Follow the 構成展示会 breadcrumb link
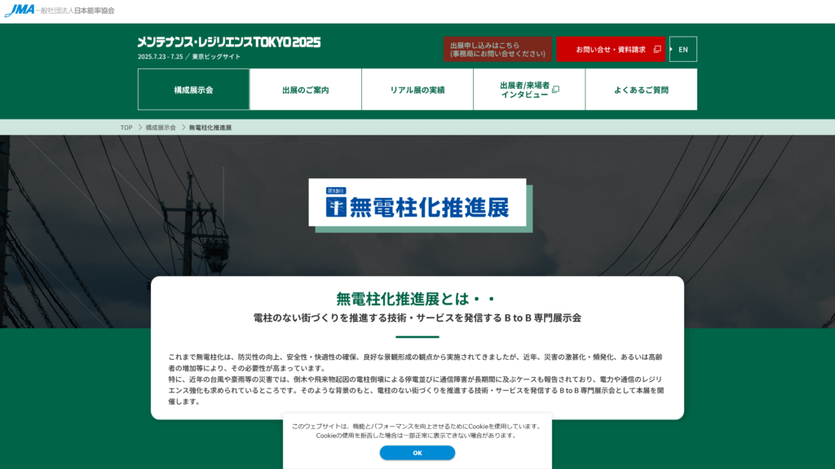 coord(161,128)
